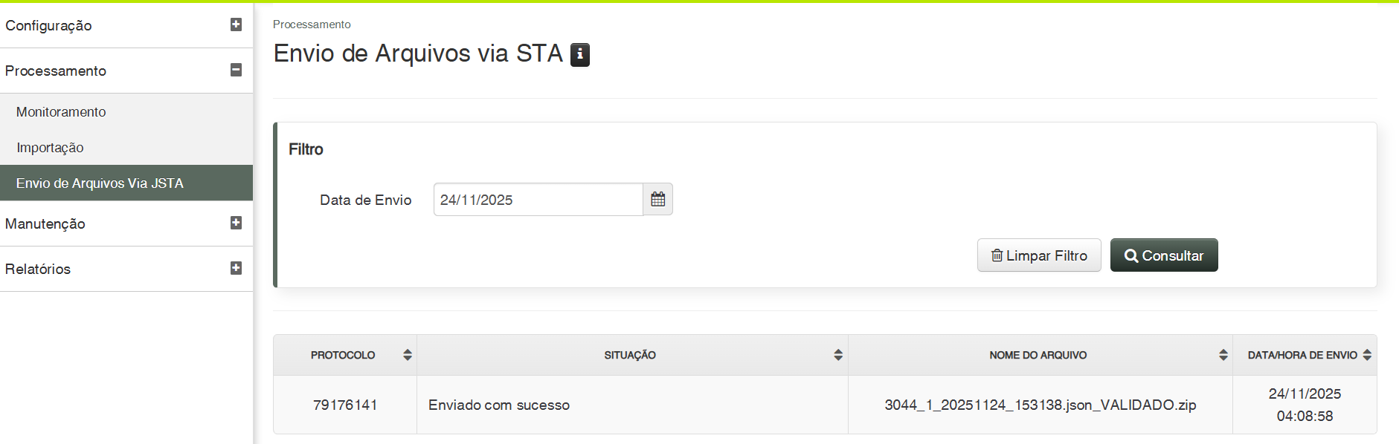
Task: Click the info icon beside page title
Action: click(579, 55)
